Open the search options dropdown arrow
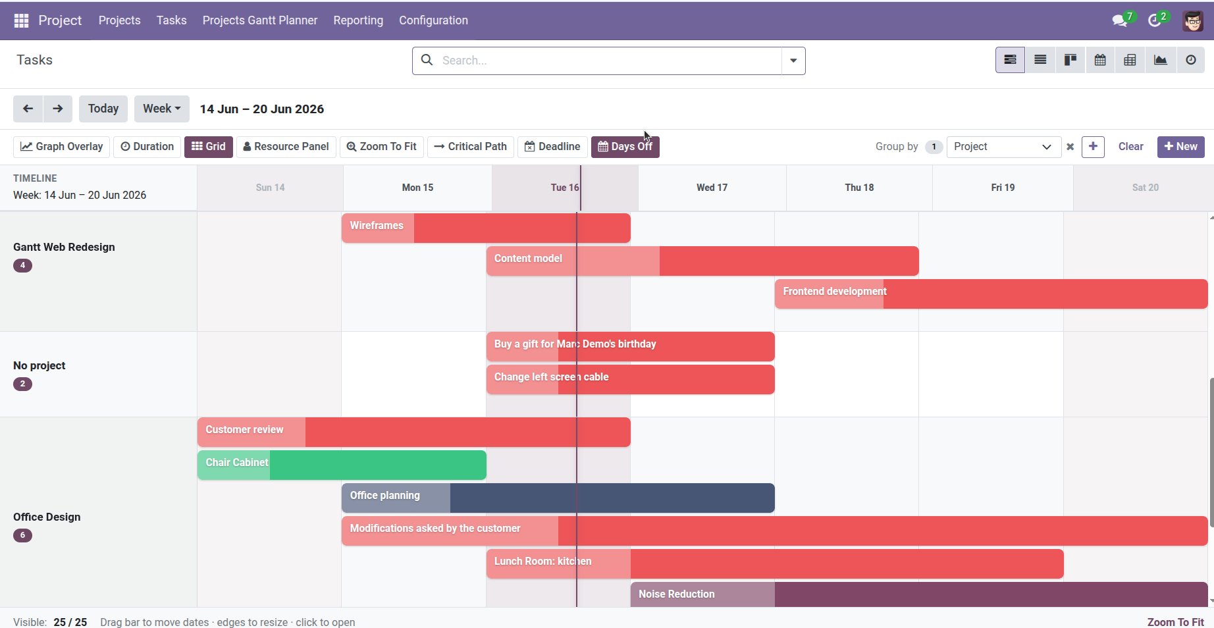 793,61
